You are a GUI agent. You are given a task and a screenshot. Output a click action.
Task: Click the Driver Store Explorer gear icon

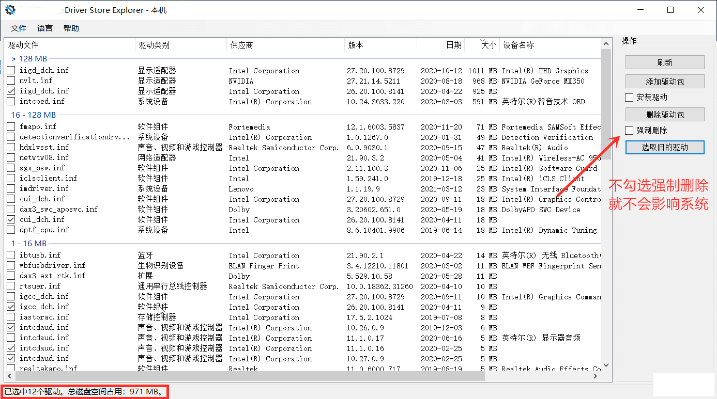tap(10, 10)
